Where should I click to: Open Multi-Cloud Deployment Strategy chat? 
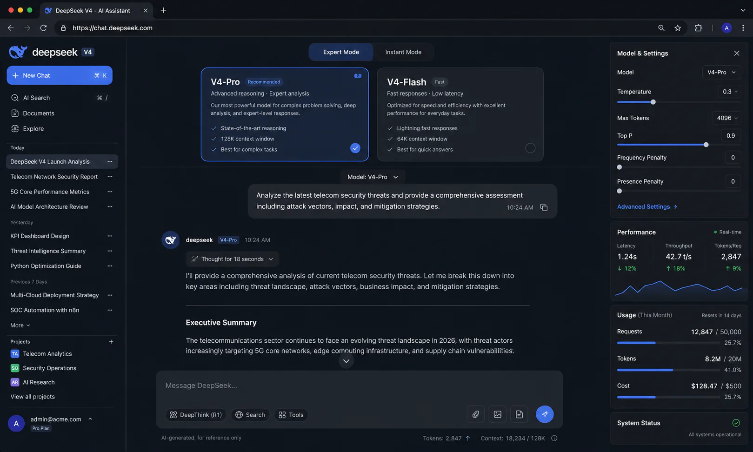(54, 295)
